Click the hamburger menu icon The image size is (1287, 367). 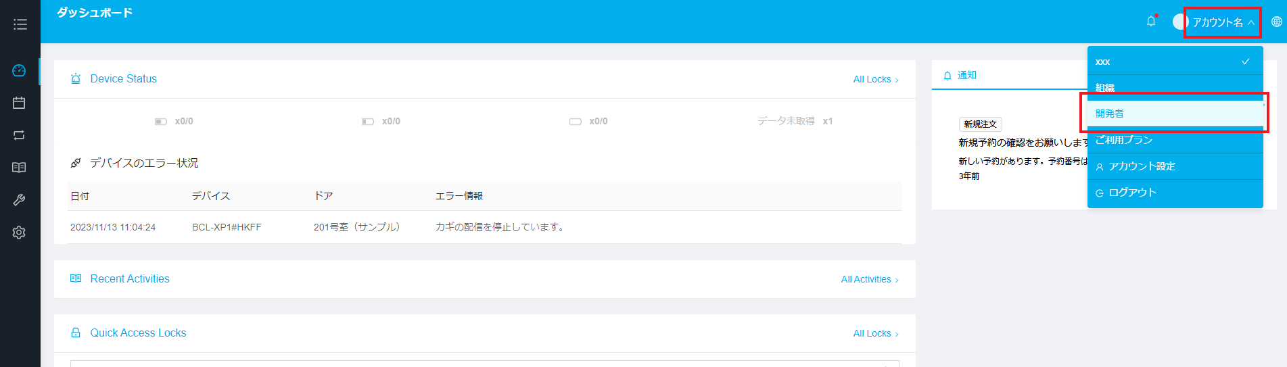tap(20, 24)
